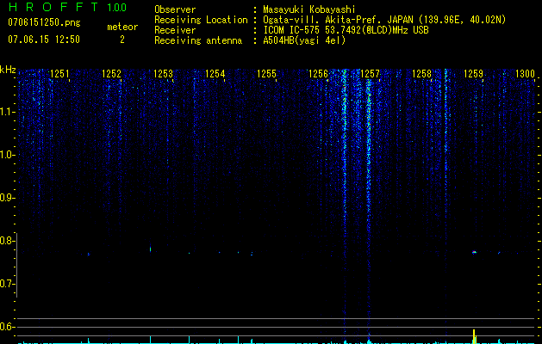Click the 1257 time marker

[370, 74]
